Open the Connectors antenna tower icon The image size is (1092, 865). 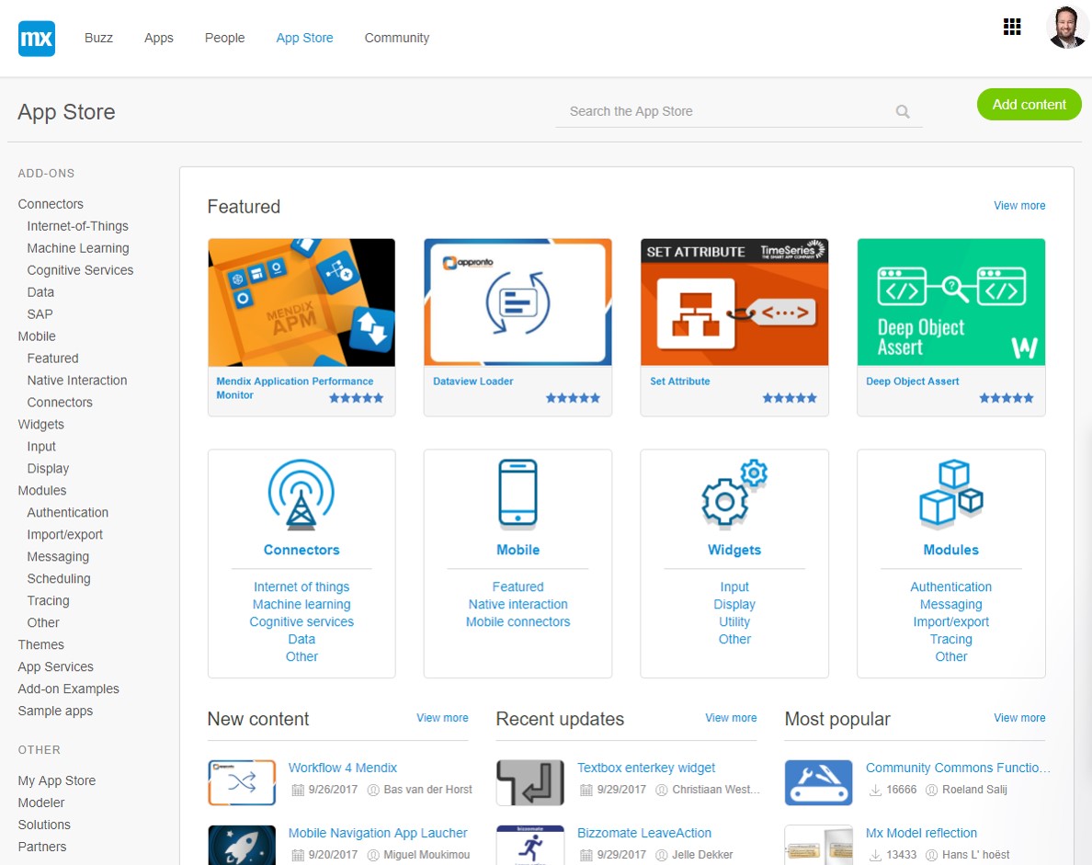pos(301,495)
